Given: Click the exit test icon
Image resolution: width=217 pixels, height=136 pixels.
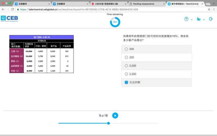Looking at the screenshot, I should 211,19.
